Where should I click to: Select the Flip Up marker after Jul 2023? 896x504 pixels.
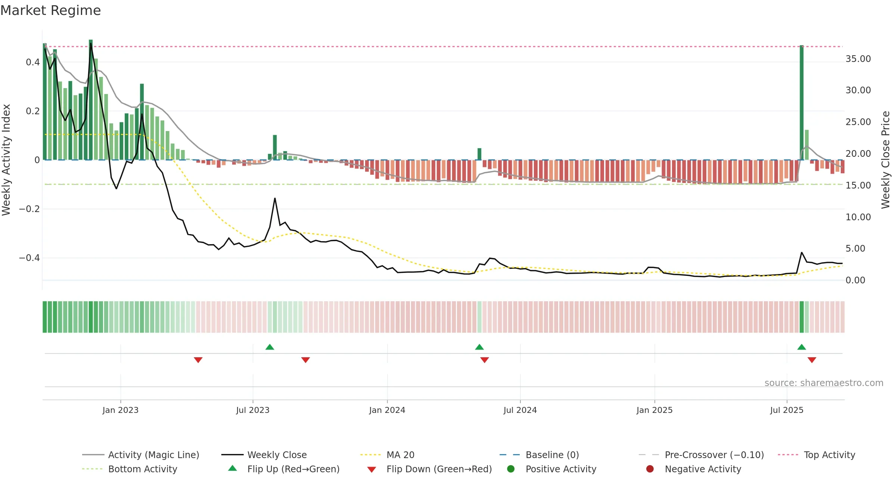pos(270,347)
